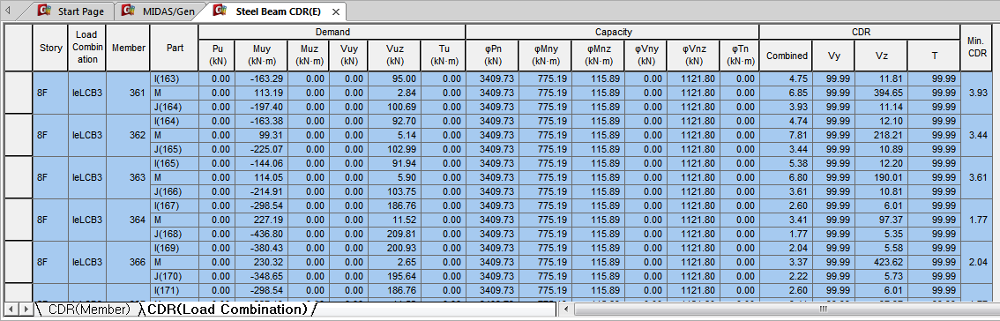Click Min. CDR value 3.93
The image size is (1000, 321).
pos(976,93)
